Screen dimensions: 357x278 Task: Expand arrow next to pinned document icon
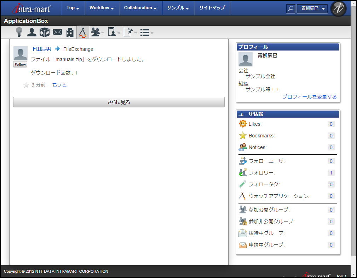tap(136, 33)
